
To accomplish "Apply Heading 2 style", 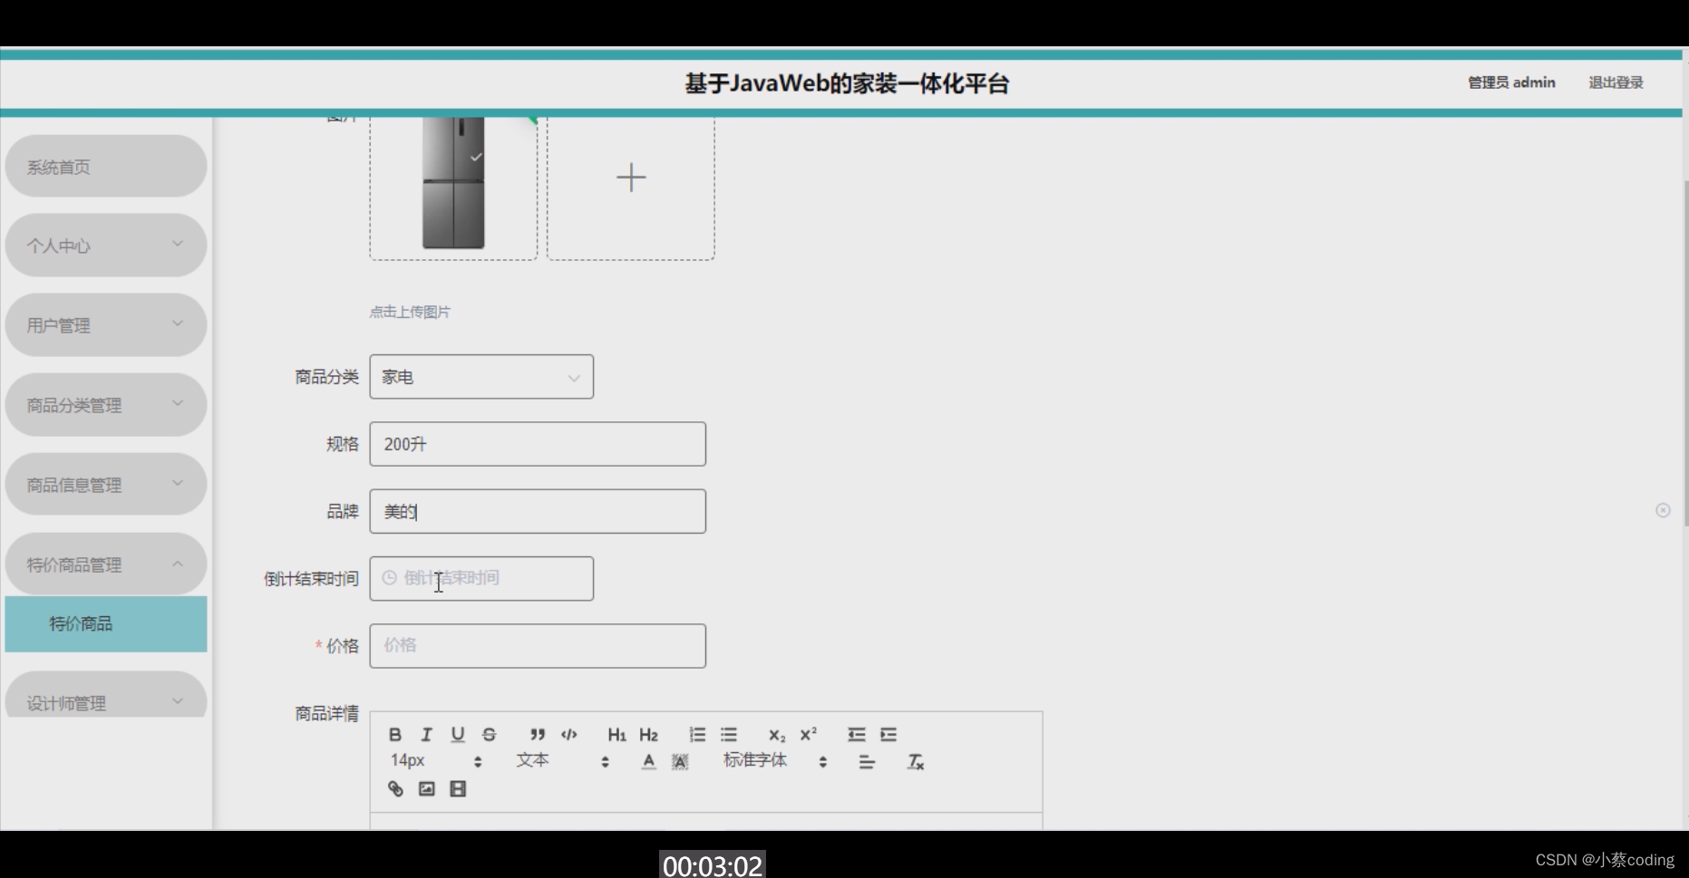I will point(648,735).
